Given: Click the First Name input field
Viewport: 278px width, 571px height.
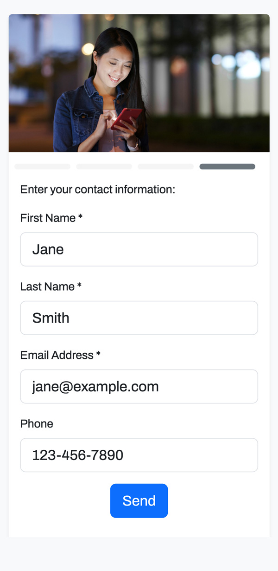Looking at the screenshot, I should (x=139, y=249).
